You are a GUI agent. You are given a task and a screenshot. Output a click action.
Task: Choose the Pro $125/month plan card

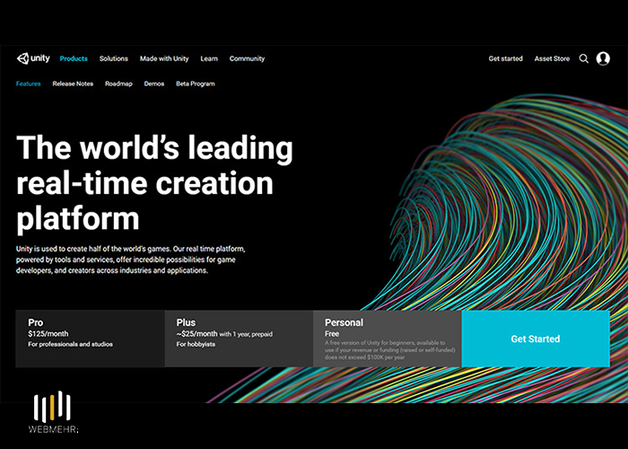[x=90, y=339]
